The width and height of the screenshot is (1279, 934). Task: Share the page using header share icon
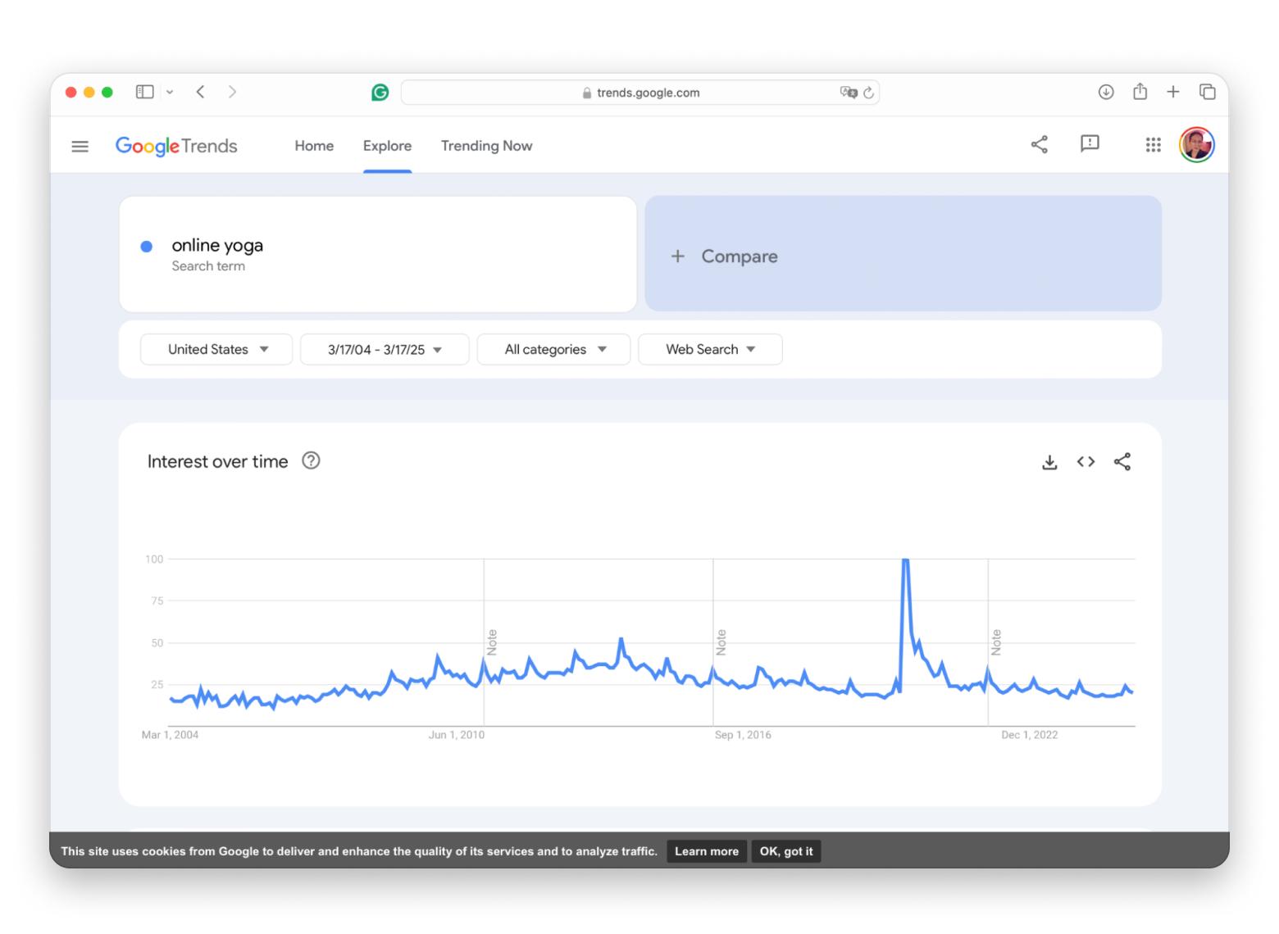coord(1039,145)
